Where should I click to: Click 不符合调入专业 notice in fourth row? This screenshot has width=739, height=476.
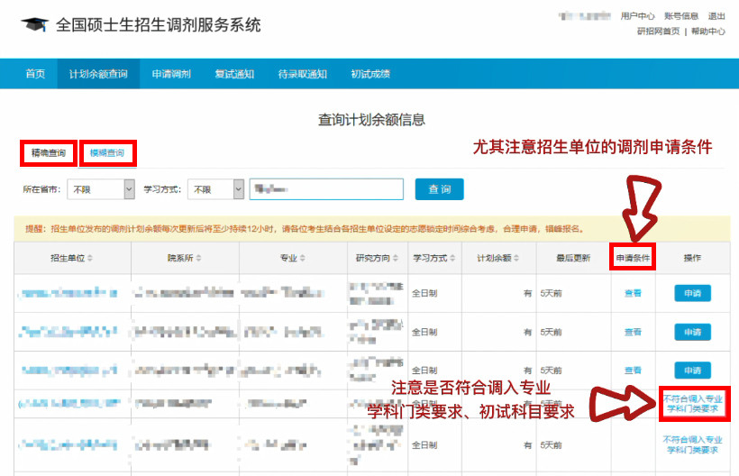(x=692, y=404)
